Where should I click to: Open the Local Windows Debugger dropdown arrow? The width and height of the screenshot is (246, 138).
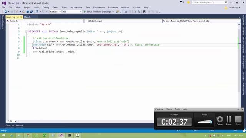[113, 12]
